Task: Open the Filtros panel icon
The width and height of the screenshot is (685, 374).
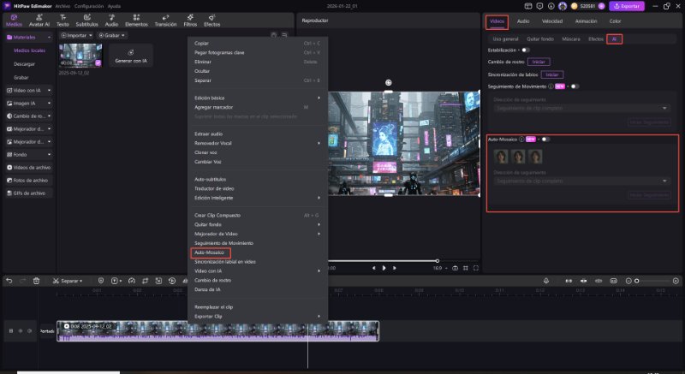Action: [190, 21]
